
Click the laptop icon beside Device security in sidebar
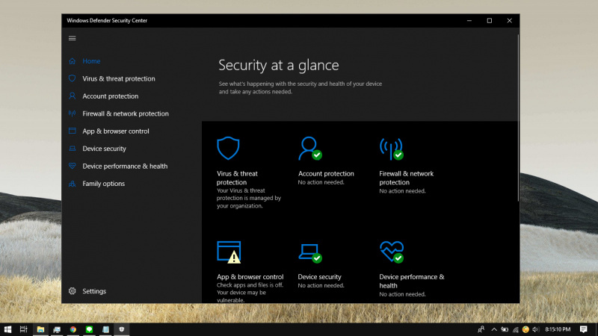[72, 149]
